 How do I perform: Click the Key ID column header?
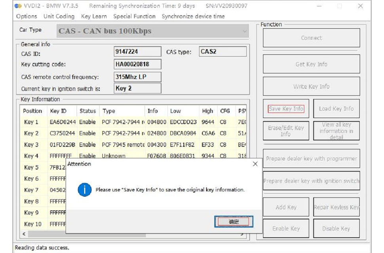coord(58,111)
